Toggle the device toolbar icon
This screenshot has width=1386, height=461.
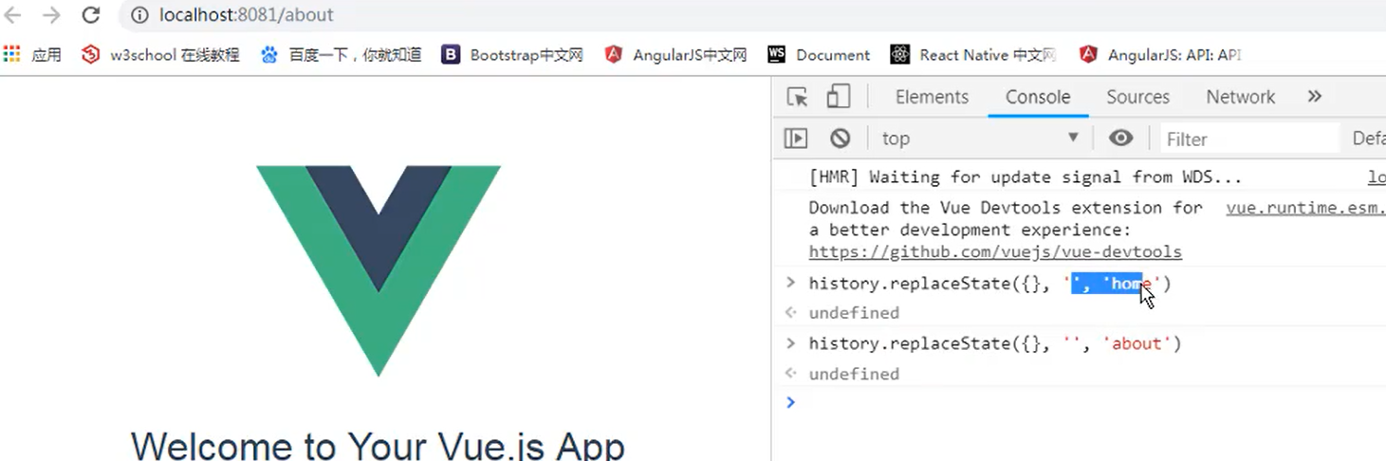[x=838, y=97]
